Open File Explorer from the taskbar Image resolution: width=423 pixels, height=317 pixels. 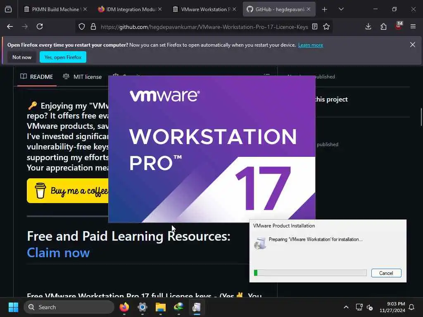(161, 307)
